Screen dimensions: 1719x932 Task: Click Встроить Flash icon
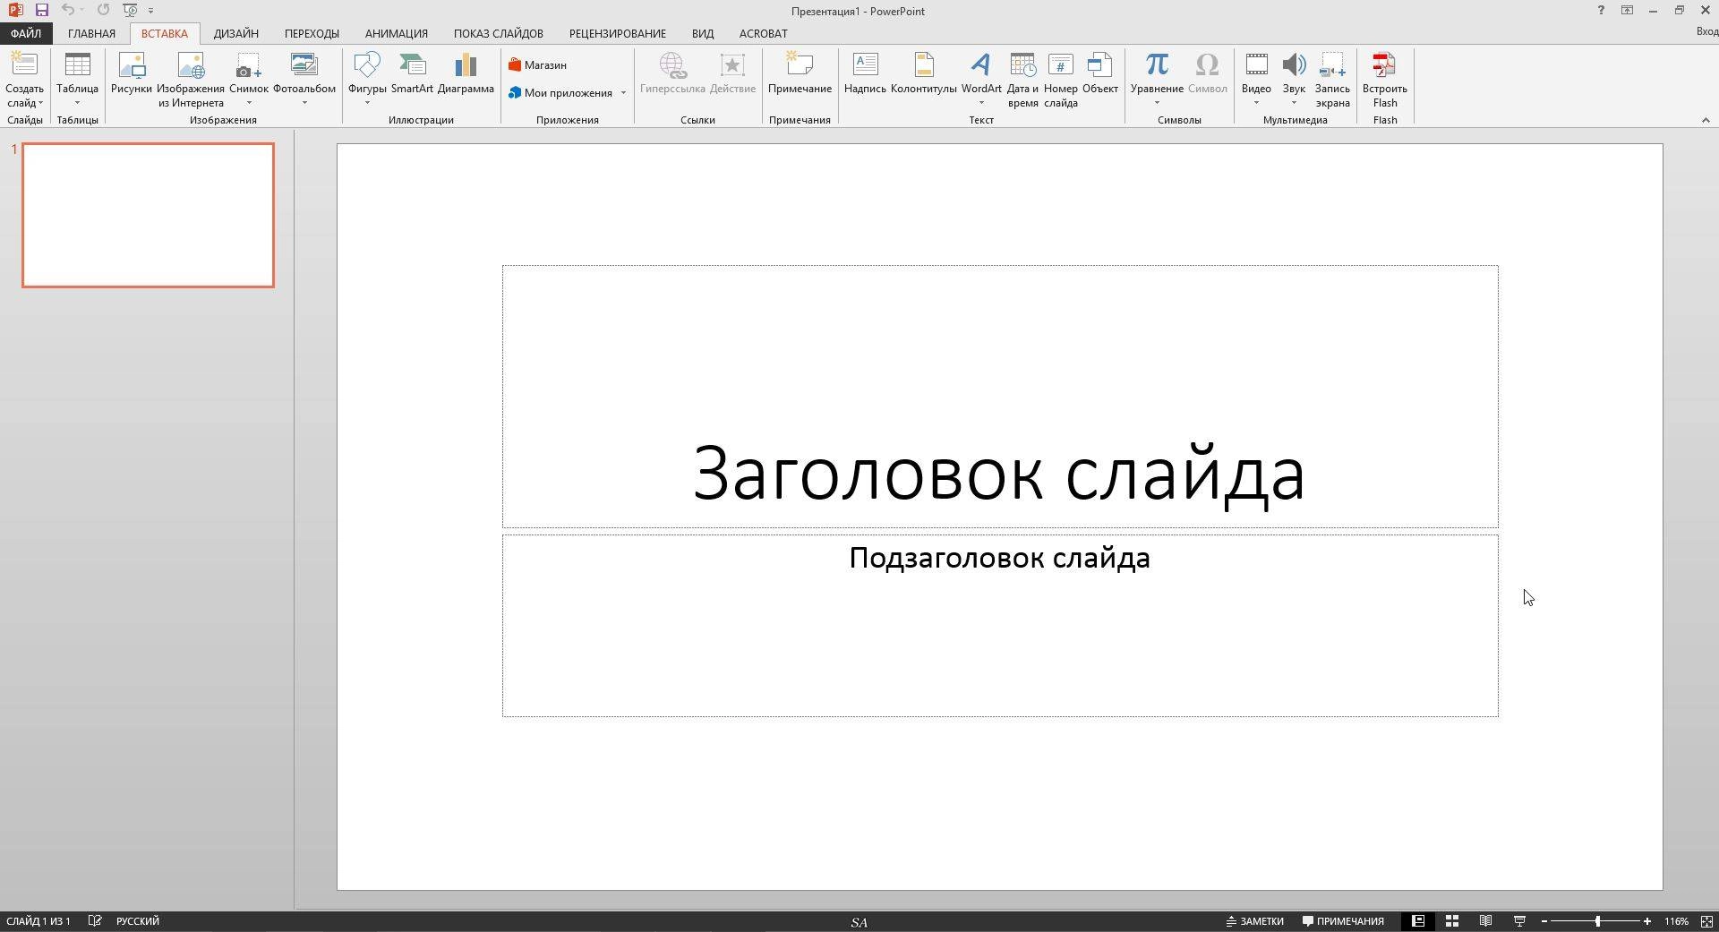[x=1385, y=80]
